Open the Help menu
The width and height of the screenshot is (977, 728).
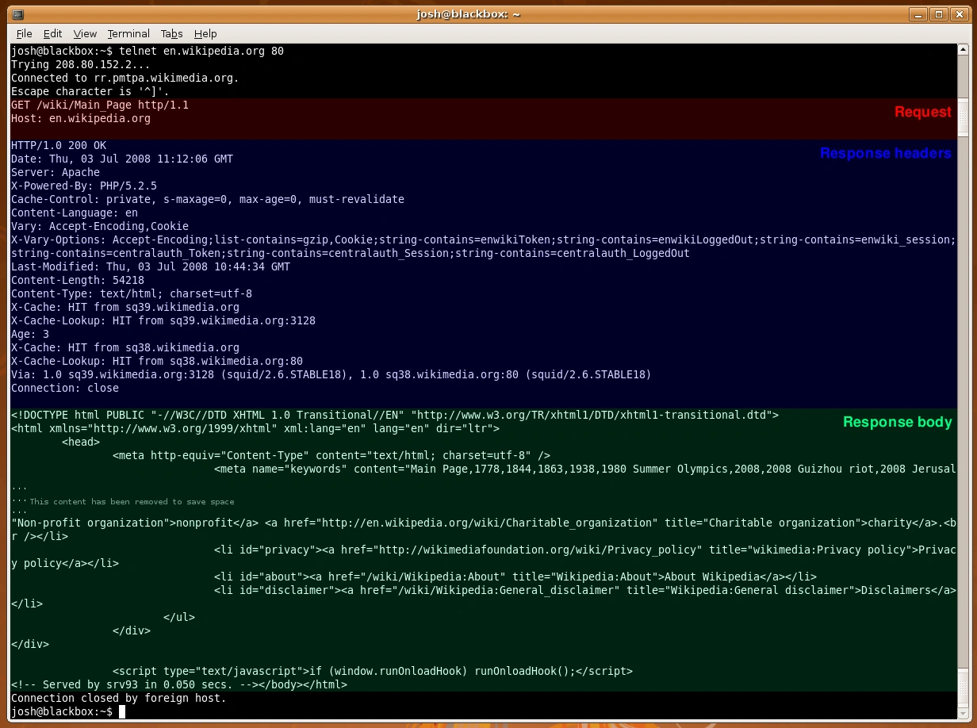click(x=205, y=34)
